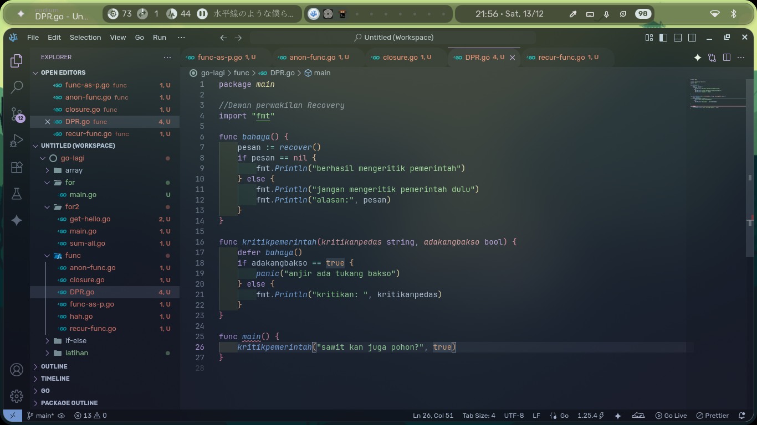Pause the media player in top bar
The image size is (757, 425).
coord(202,14)
